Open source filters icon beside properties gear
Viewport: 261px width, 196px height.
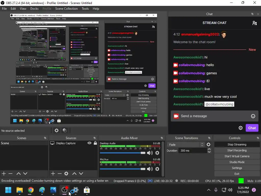(x=65, y=130)
